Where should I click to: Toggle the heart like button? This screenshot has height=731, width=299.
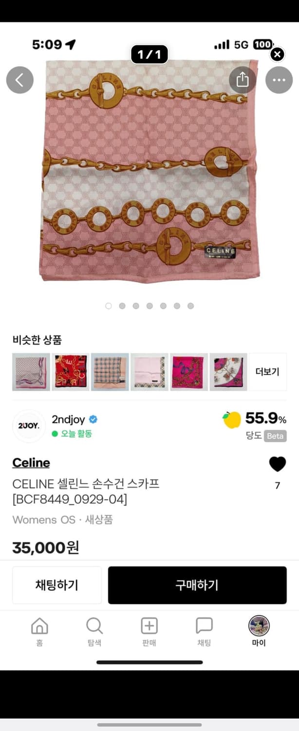278,464
